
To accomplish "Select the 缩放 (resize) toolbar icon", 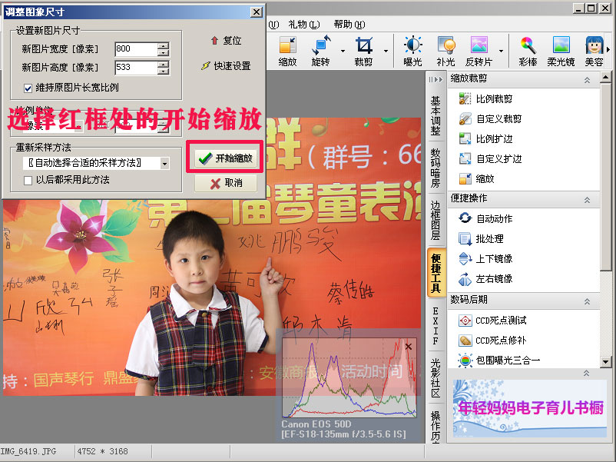I will [287, 51].
